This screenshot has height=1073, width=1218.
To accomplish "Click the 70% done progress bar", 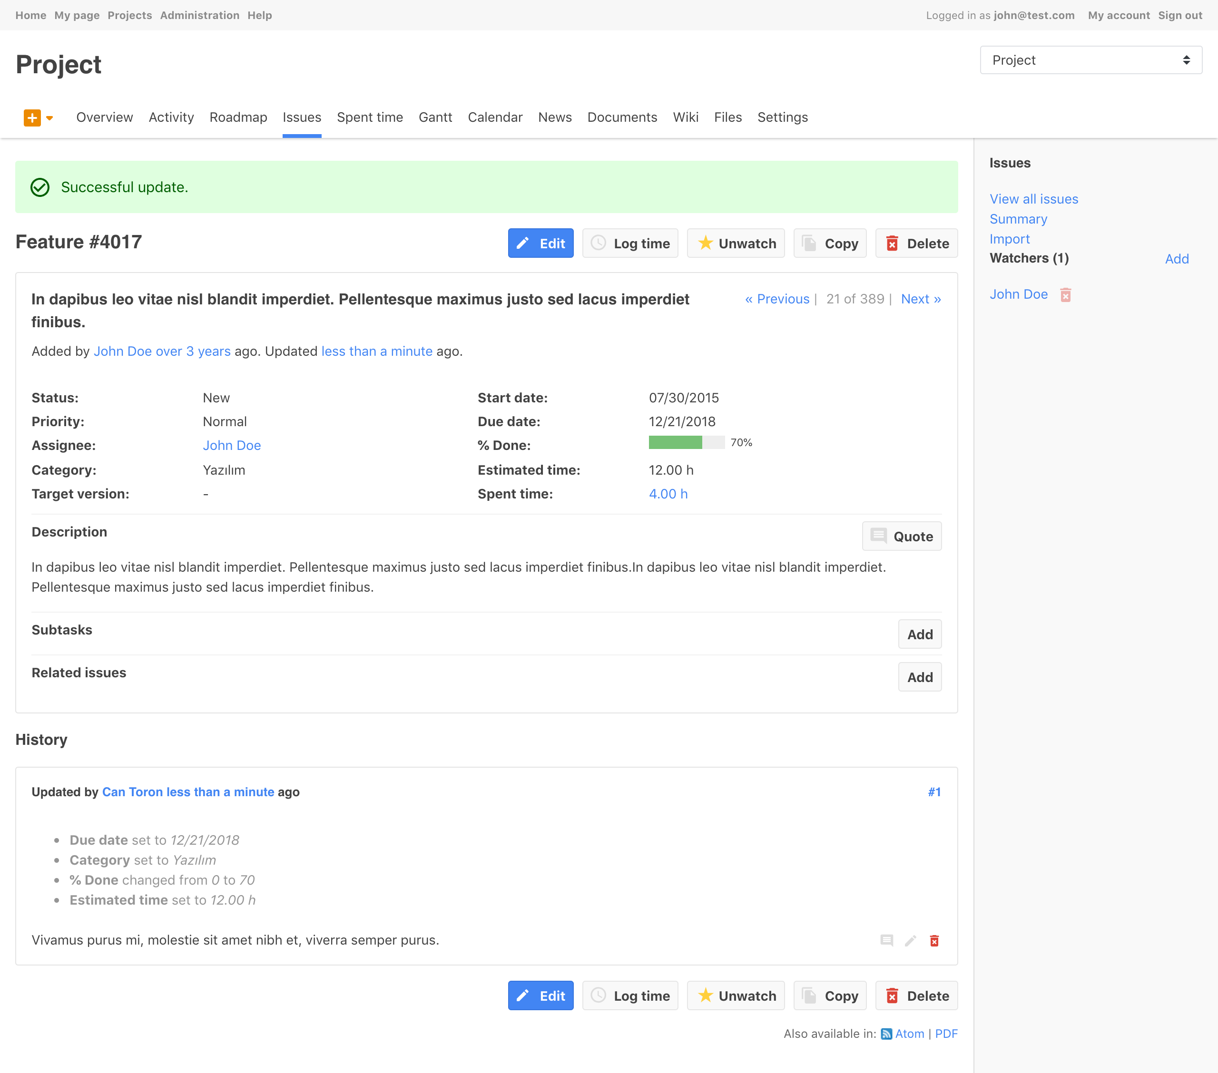I will 687,442.
